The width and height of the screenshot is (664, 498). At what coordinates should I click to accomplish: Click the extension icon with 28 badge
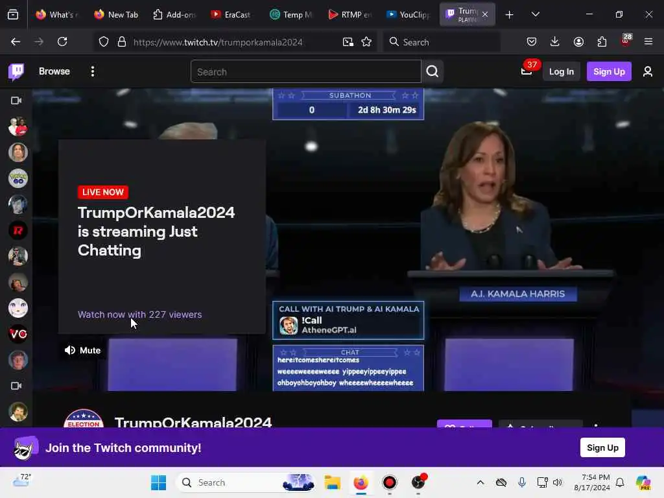point(626,41)
